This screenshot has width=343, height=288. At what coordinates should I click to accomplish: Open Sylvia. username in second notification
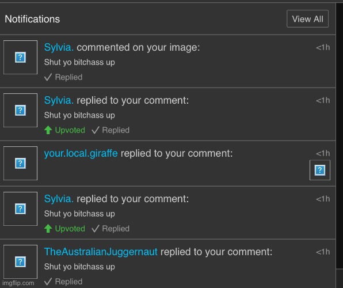tap(59, 100)
